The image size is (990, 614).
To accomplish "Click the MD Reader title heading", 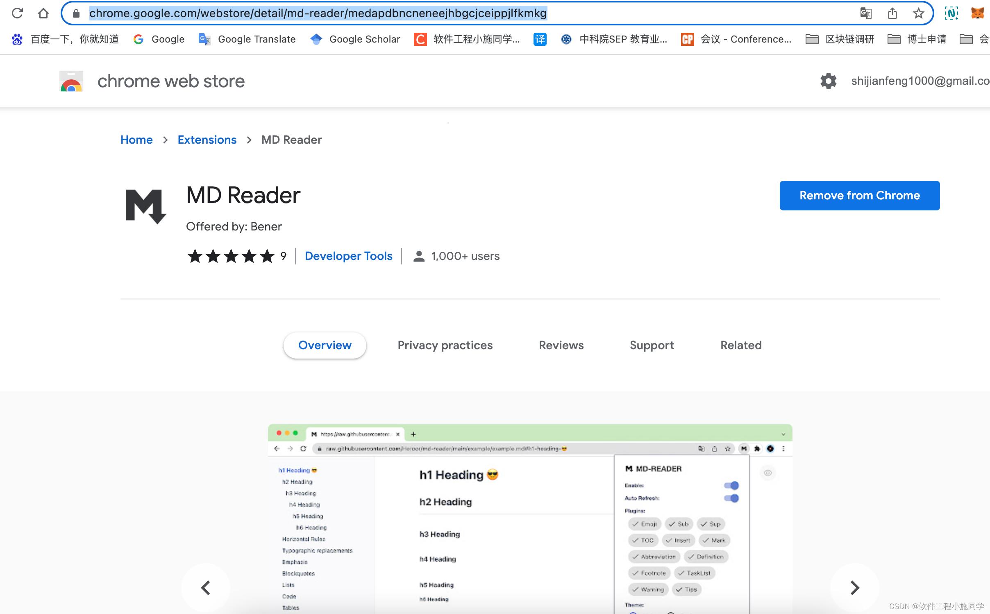I will tap(243, 195).
